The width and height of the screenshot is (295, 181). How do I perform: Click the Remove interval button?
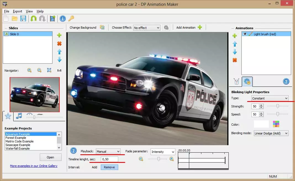[109, 167]
